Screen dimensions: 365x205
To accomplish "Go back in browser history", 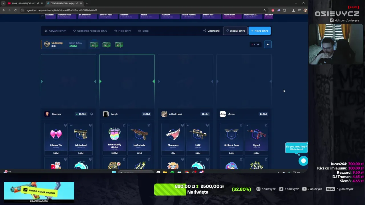I will [3, 10].
